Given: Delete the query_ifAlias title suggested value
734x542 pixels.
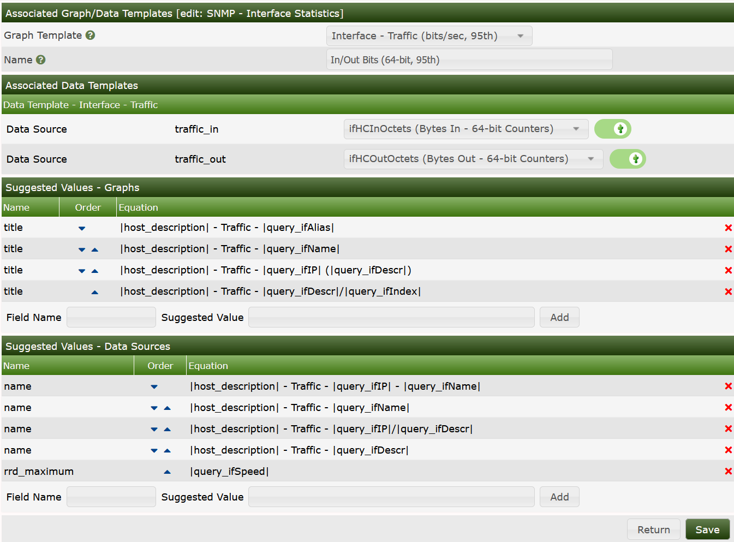Looking at the screenshot, I should (728, 228).
